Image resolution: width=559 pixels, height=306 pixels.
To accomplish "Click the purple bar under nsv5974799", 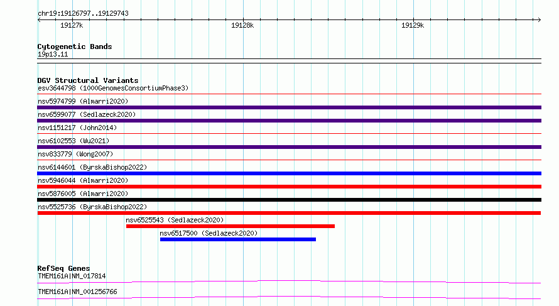I will (x=289, y=107).
